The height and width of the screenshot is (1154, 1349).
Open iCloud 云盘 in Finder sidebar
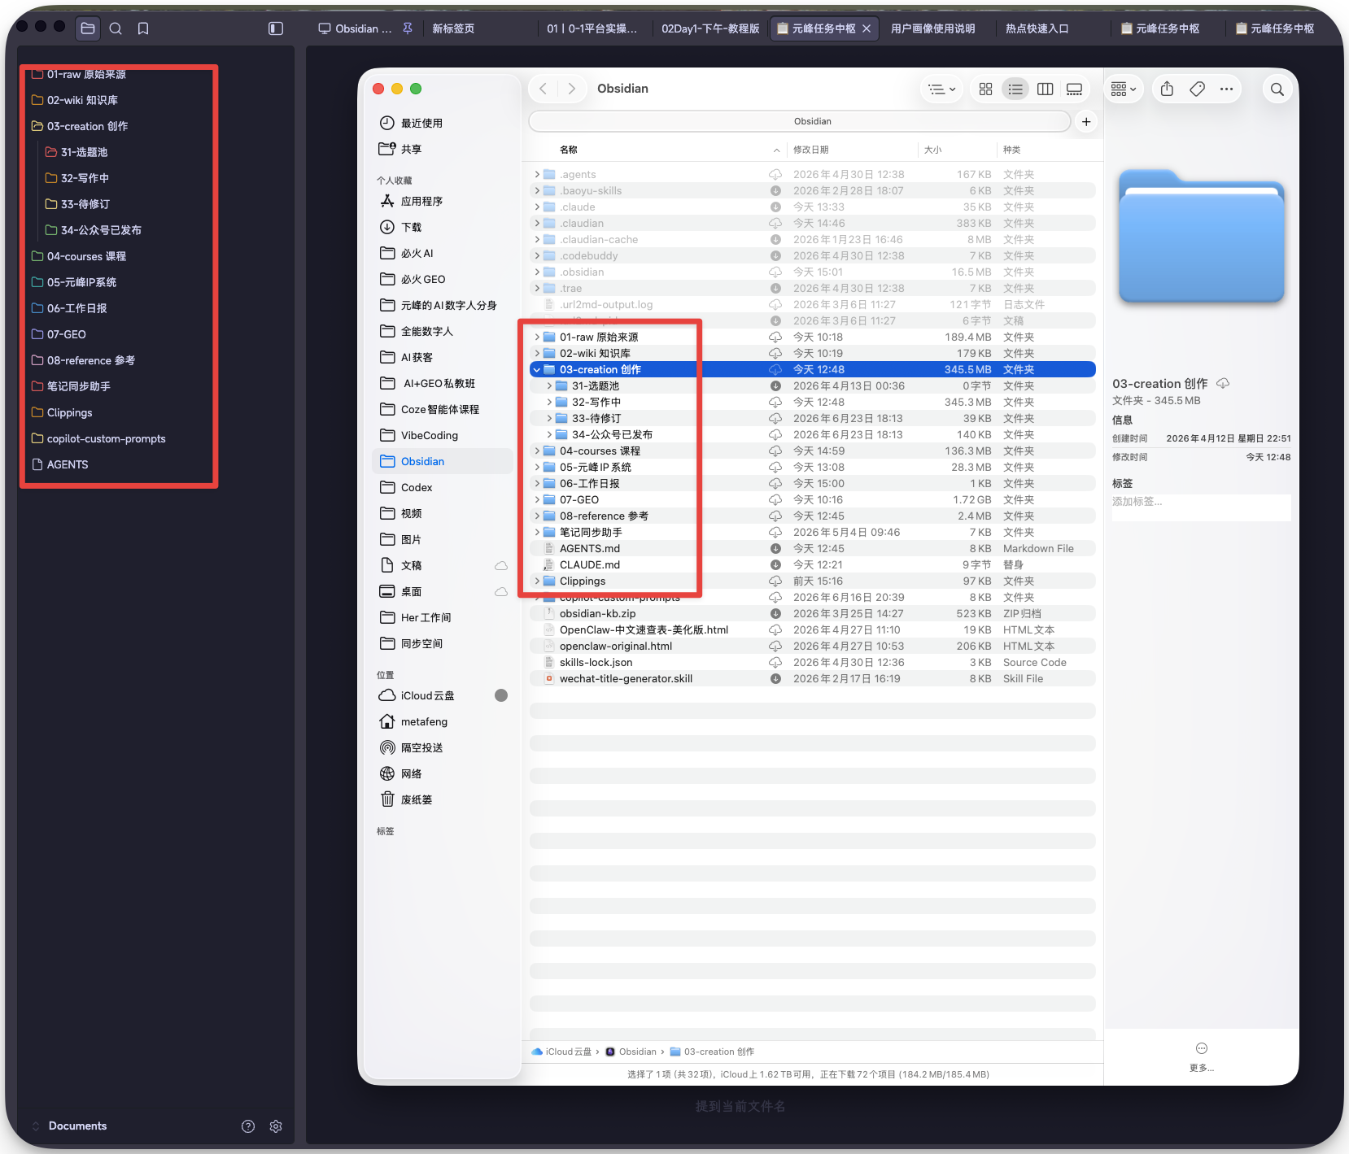point(443,695)
